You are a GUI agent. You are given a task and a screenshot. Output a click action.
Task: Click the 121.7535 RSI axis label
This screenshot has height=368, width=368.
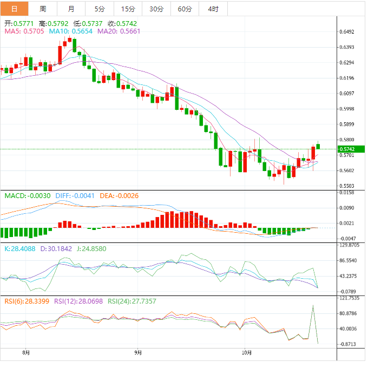pyautogui.click(x=349, y=298)
